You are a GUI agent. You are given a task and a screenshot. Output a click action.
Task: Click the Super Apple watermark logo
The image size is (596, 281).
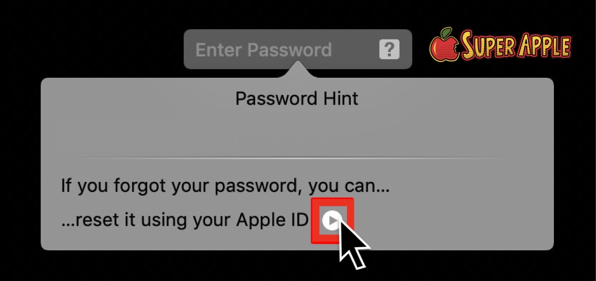pos(500,45)
